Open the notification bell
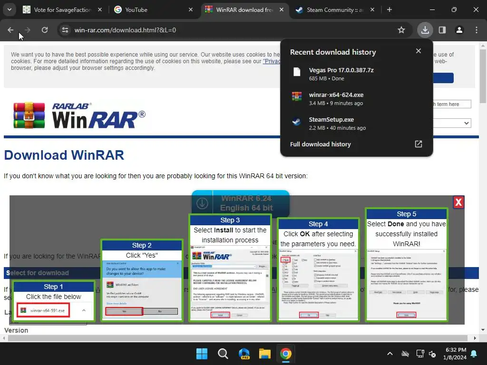487x365 pixels. [474, 354]
